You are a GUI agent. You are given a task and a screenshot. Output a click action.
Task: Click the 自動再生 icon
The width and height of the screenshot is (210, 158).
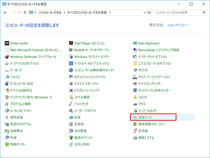[7, 131]
